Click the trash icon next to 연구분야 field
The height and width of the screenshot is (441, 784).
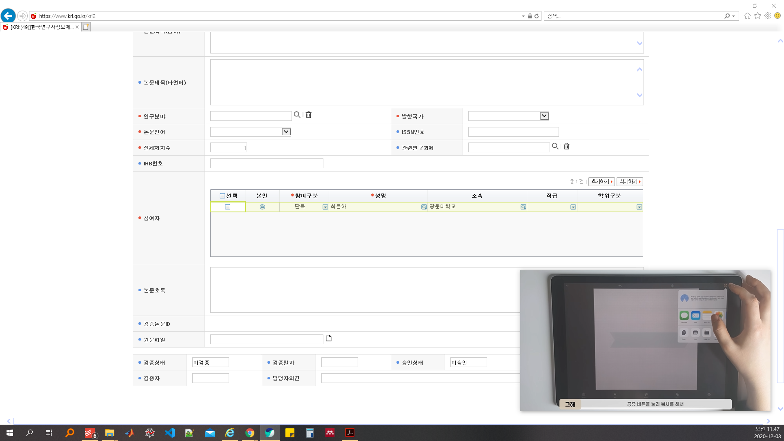tap(309, 115)
